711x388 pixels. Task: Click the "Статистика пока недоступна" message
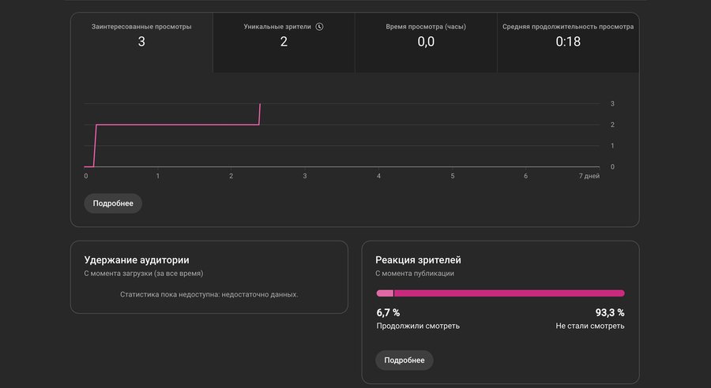coord(209,294)
